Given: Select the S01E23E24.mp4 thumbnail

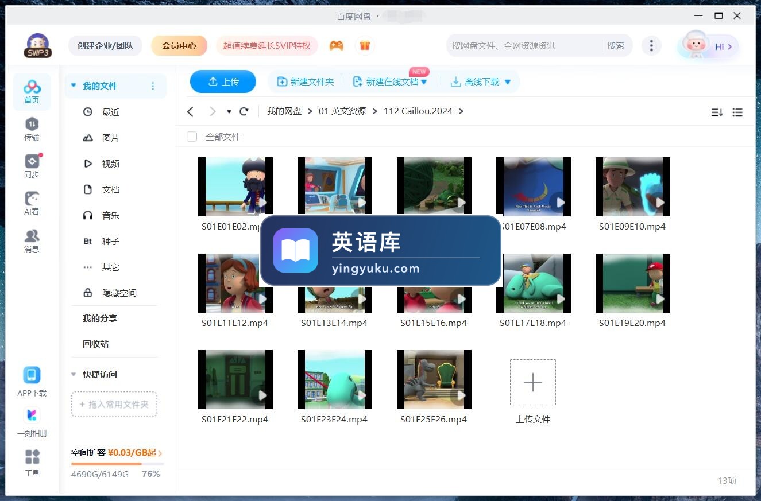Looking at the screenshot, I should (x=335, y=379).
